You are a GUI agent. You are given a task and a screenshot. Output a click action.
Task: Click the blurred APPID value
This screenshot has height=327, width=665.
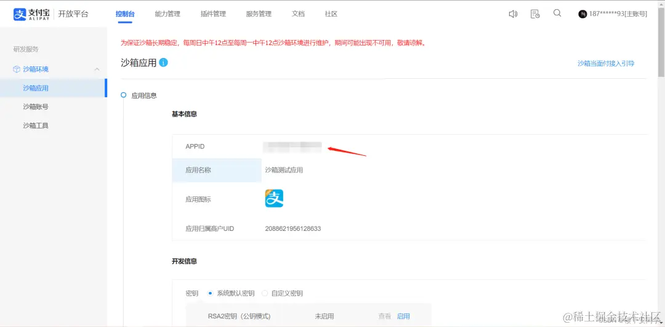coord(292,147)
